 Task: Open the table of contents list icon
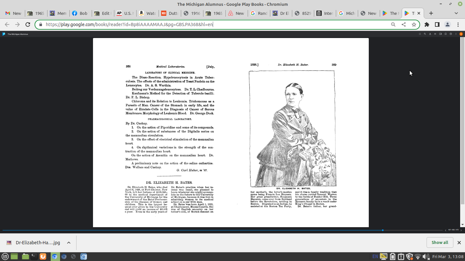coord(435,34)
